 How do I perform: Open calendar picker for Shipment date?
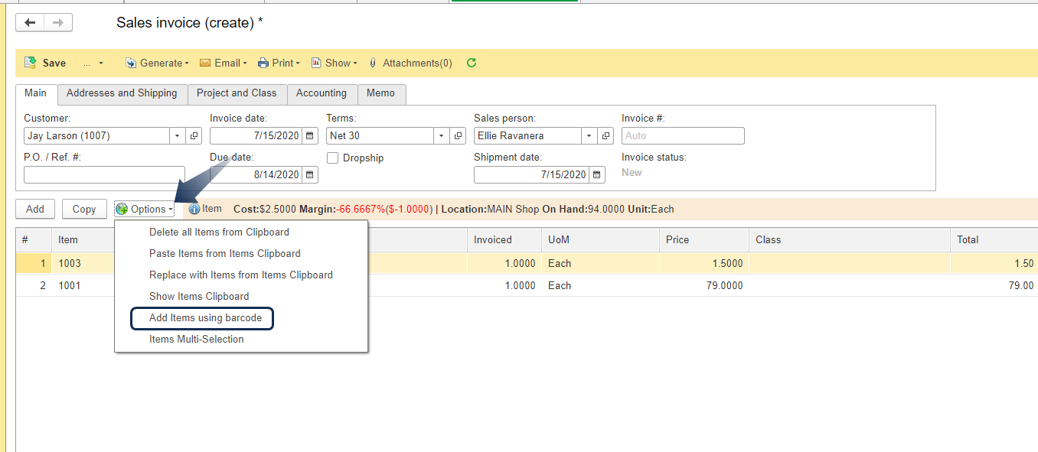click(597, 175)
